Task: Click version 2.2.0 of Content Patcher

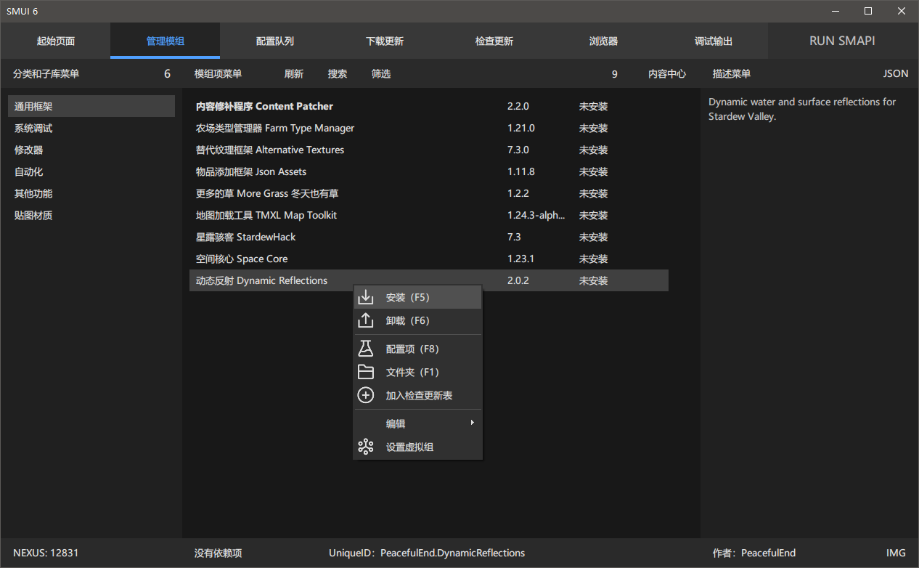Action: pyautogui.click(x=518, y=106)
